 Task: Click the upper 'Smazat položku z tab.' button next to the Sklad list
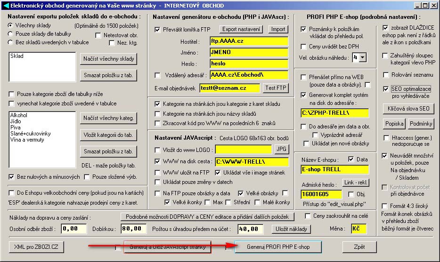108,75
